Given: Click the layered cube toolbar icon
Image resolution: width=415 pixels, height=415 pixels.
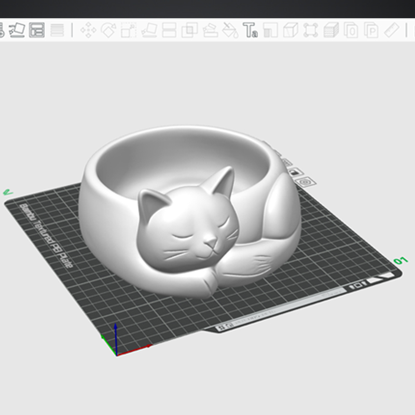Looking at the screenshot, I should [331, 30].
